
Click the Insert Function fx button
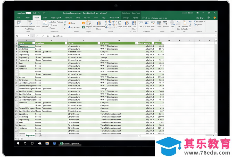pos(48,36)
